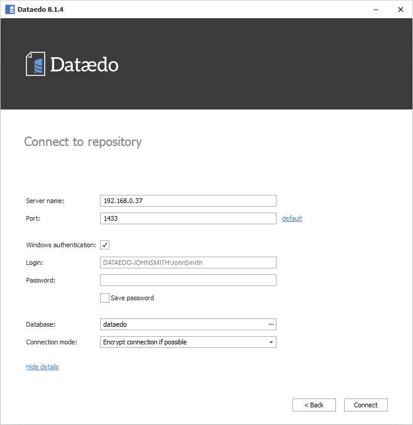Click the Dataedo app icon in title bar
Image resolution: width=413 pixels, height=425 pixels.
[x=9, y=9]
